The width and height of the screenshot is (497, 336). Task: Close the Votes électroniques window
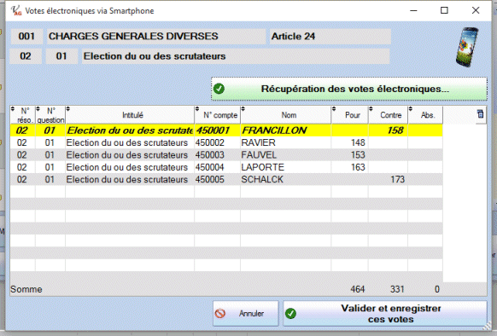pos(476,10)
